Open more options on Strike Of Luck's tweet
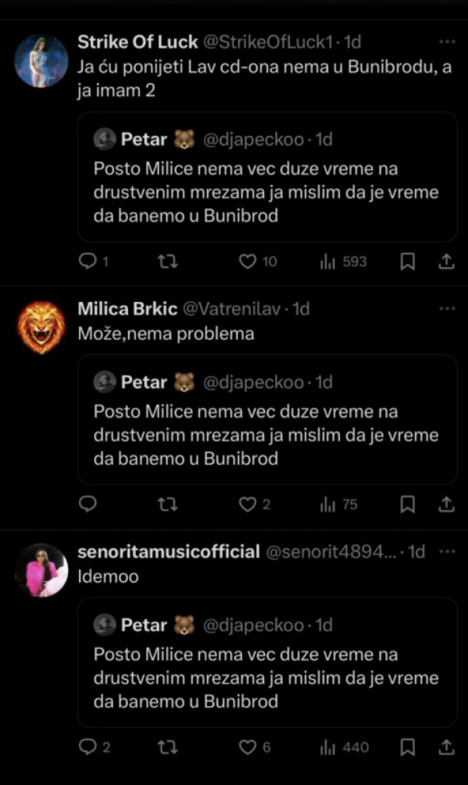Viewport: 468px width, 785px height. pos(447,41)
